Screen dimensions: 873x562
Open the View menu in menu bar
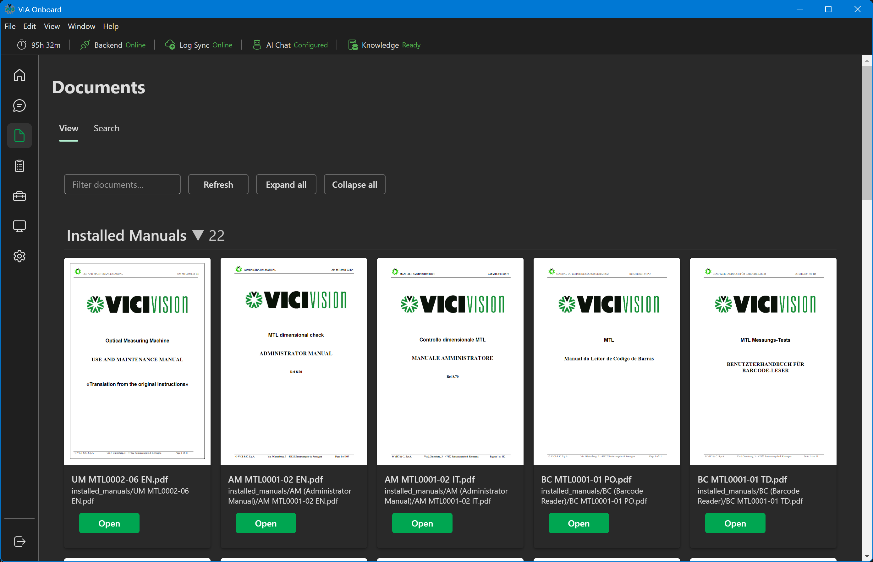(52, 26)
